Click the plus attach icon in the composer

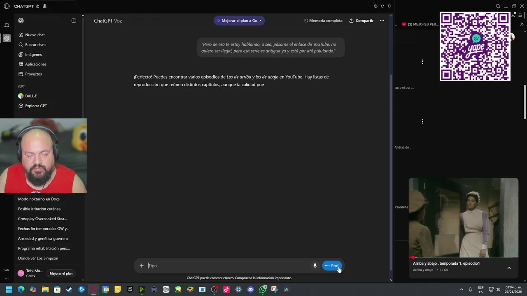(142, 266)
